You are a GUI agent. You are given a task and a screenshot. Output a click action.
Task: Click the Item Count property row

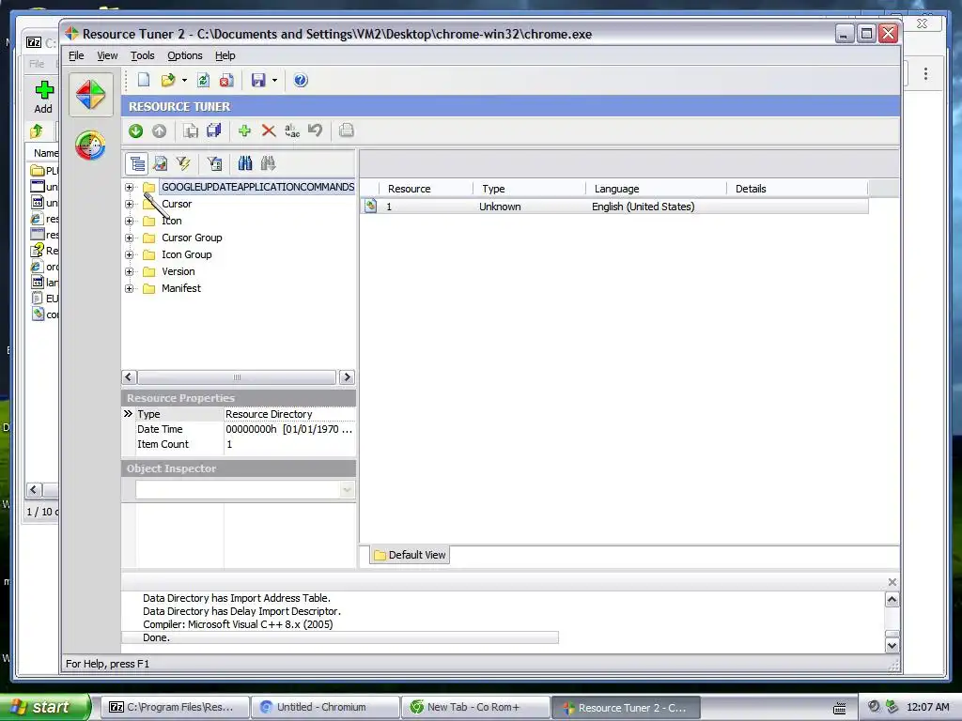(x=239, y=444)
